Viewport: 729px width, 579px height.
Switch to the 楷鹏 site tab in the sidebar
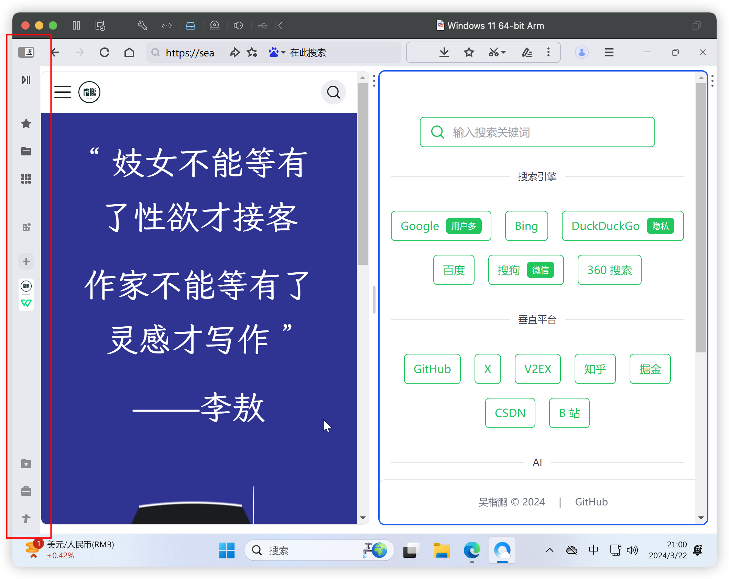[26, 286]
